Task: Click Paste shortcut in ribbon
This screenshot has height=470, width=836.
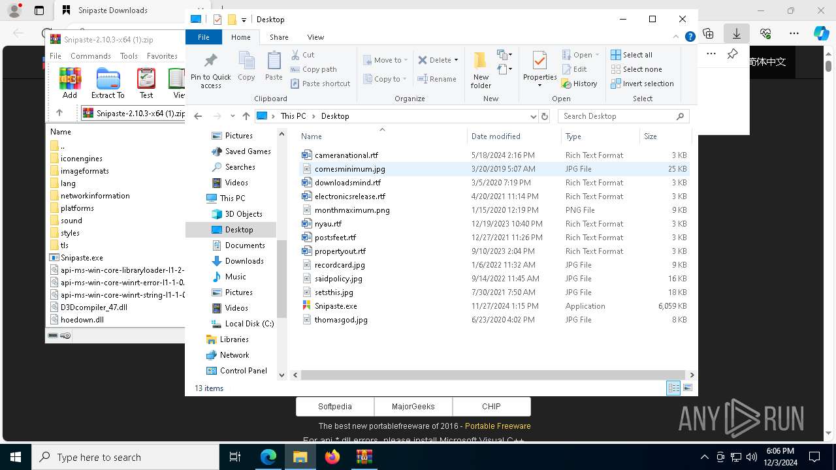Action: 321,84
